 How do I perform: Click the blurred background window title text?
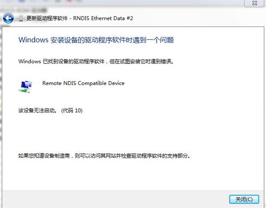(x=31, y=10)
